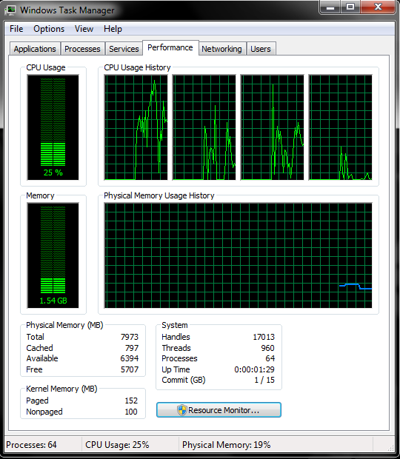The image size is (400, 459).
Task: Click the shield icon on Resource Monitor button
Action: pos(181,410)
